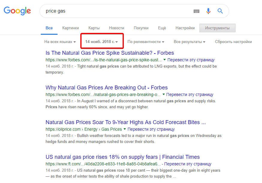
Task: Click 'Сбросить настройки' to reset filters
Action: (x=233, y=42)
